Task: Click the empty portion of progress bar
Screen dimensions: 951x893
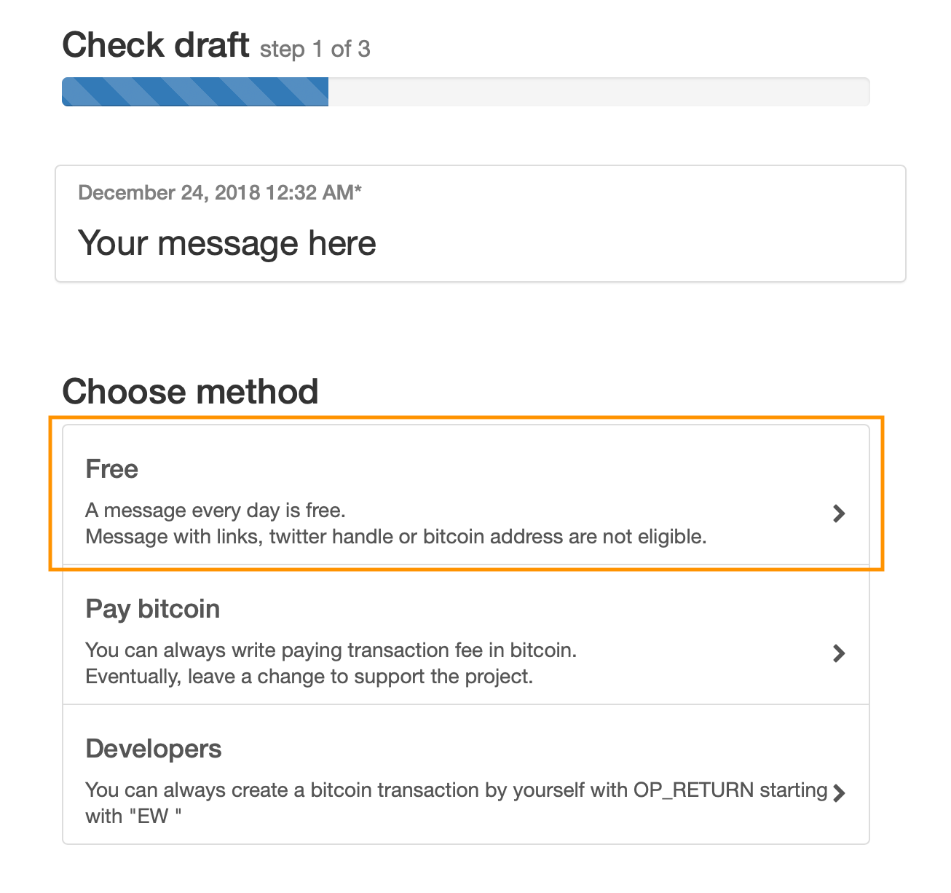Action: click(x=599, y=92)
